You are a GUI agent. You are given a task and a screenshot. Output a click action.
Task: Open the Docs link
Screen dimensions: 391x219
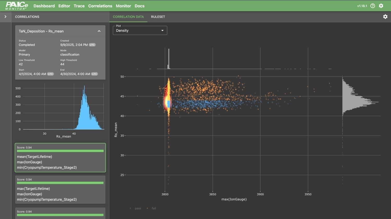(139, 6)
